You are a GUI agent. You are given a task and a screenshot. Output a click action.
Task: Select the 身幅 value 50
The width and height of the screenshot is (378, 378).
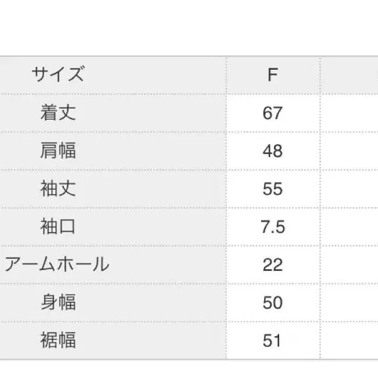[272, 302]
